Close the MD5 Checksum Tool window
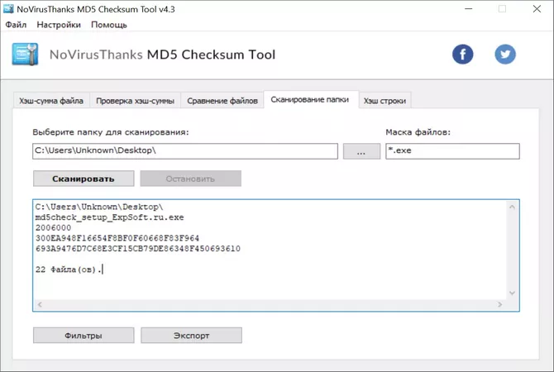 pos(537,9)
